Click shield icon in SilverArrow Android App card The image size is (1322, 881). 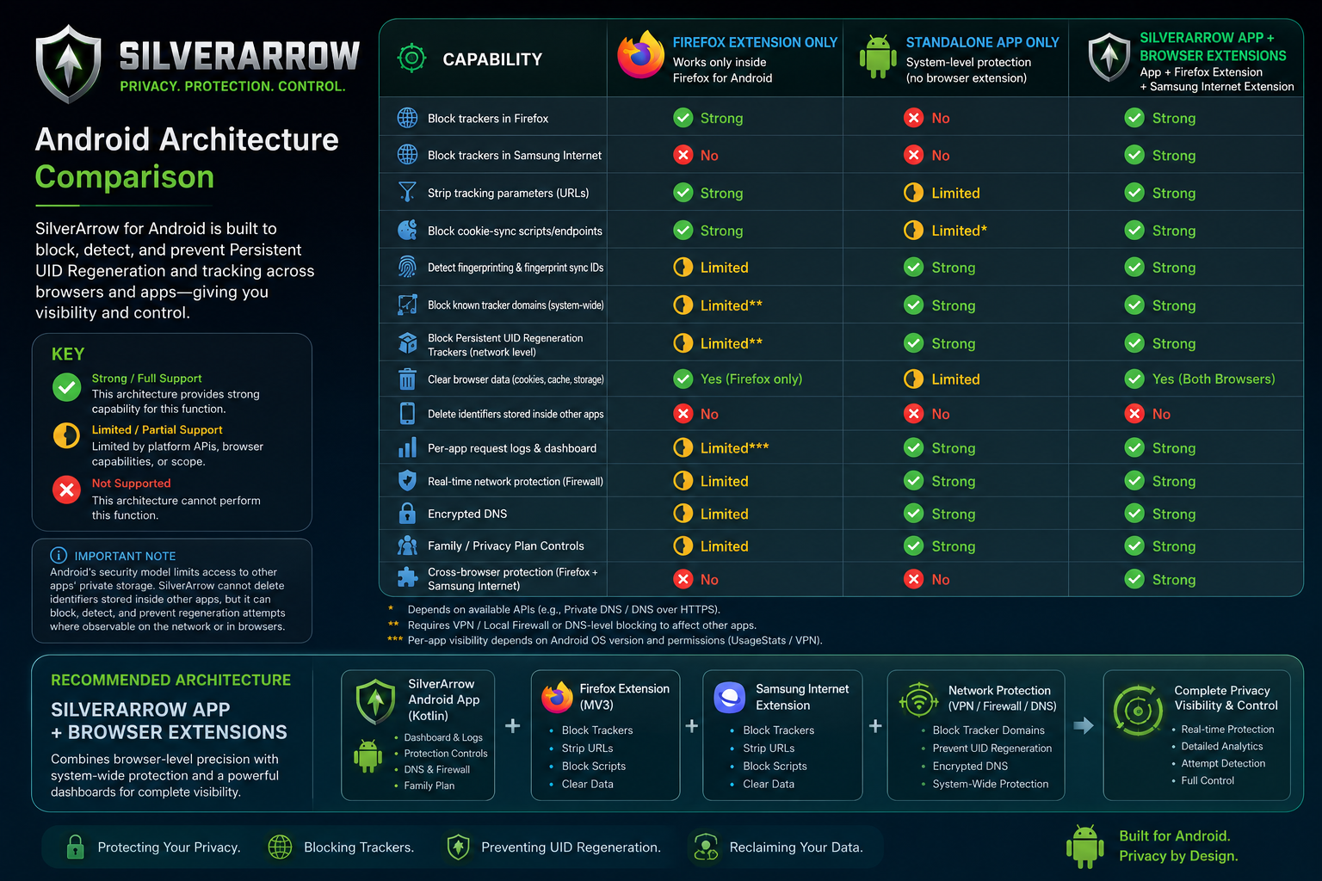375,701
